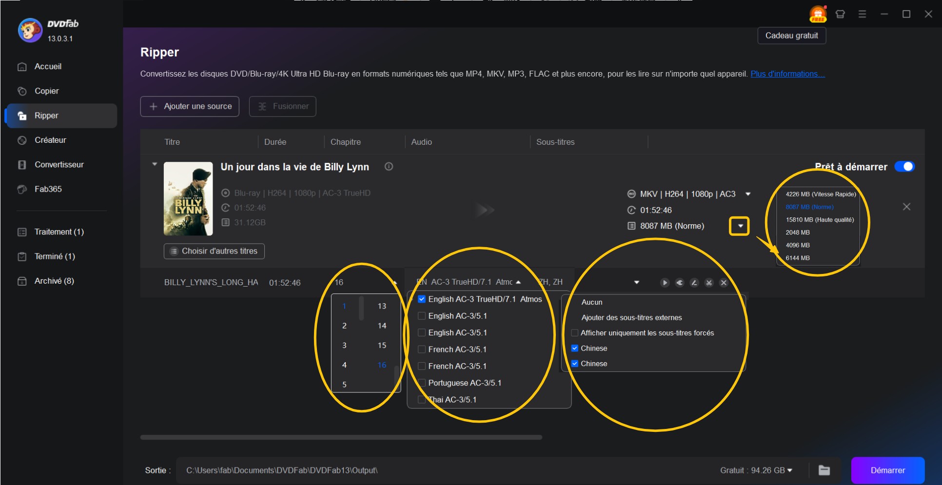The width and height of the screenshot is (942, 485).
Task: Open the MKV | H264 | 1080p profile dropdown
Action: (748, 194)
